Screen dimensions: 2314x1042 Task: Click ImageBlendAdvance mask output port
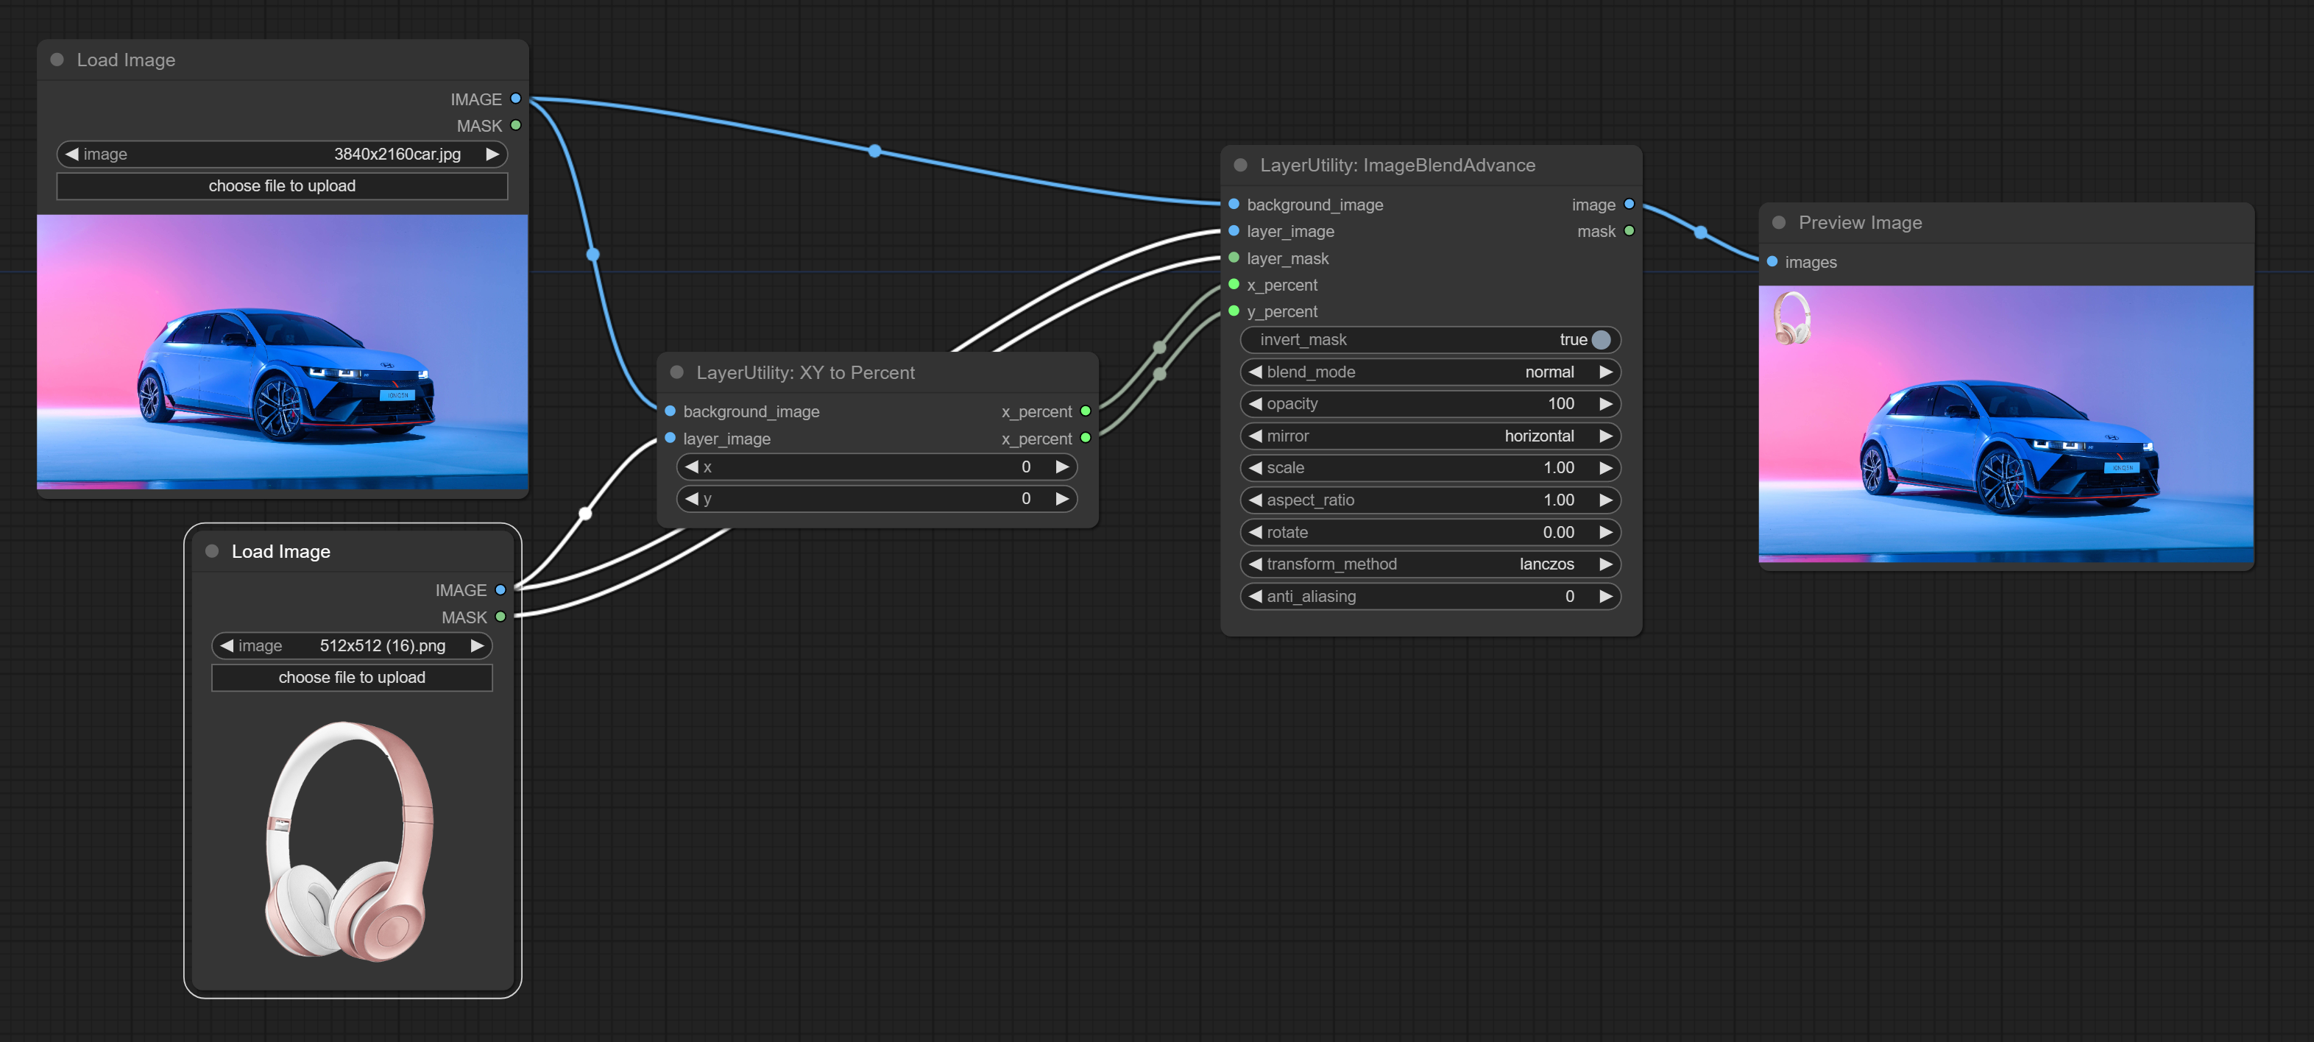1629,231
